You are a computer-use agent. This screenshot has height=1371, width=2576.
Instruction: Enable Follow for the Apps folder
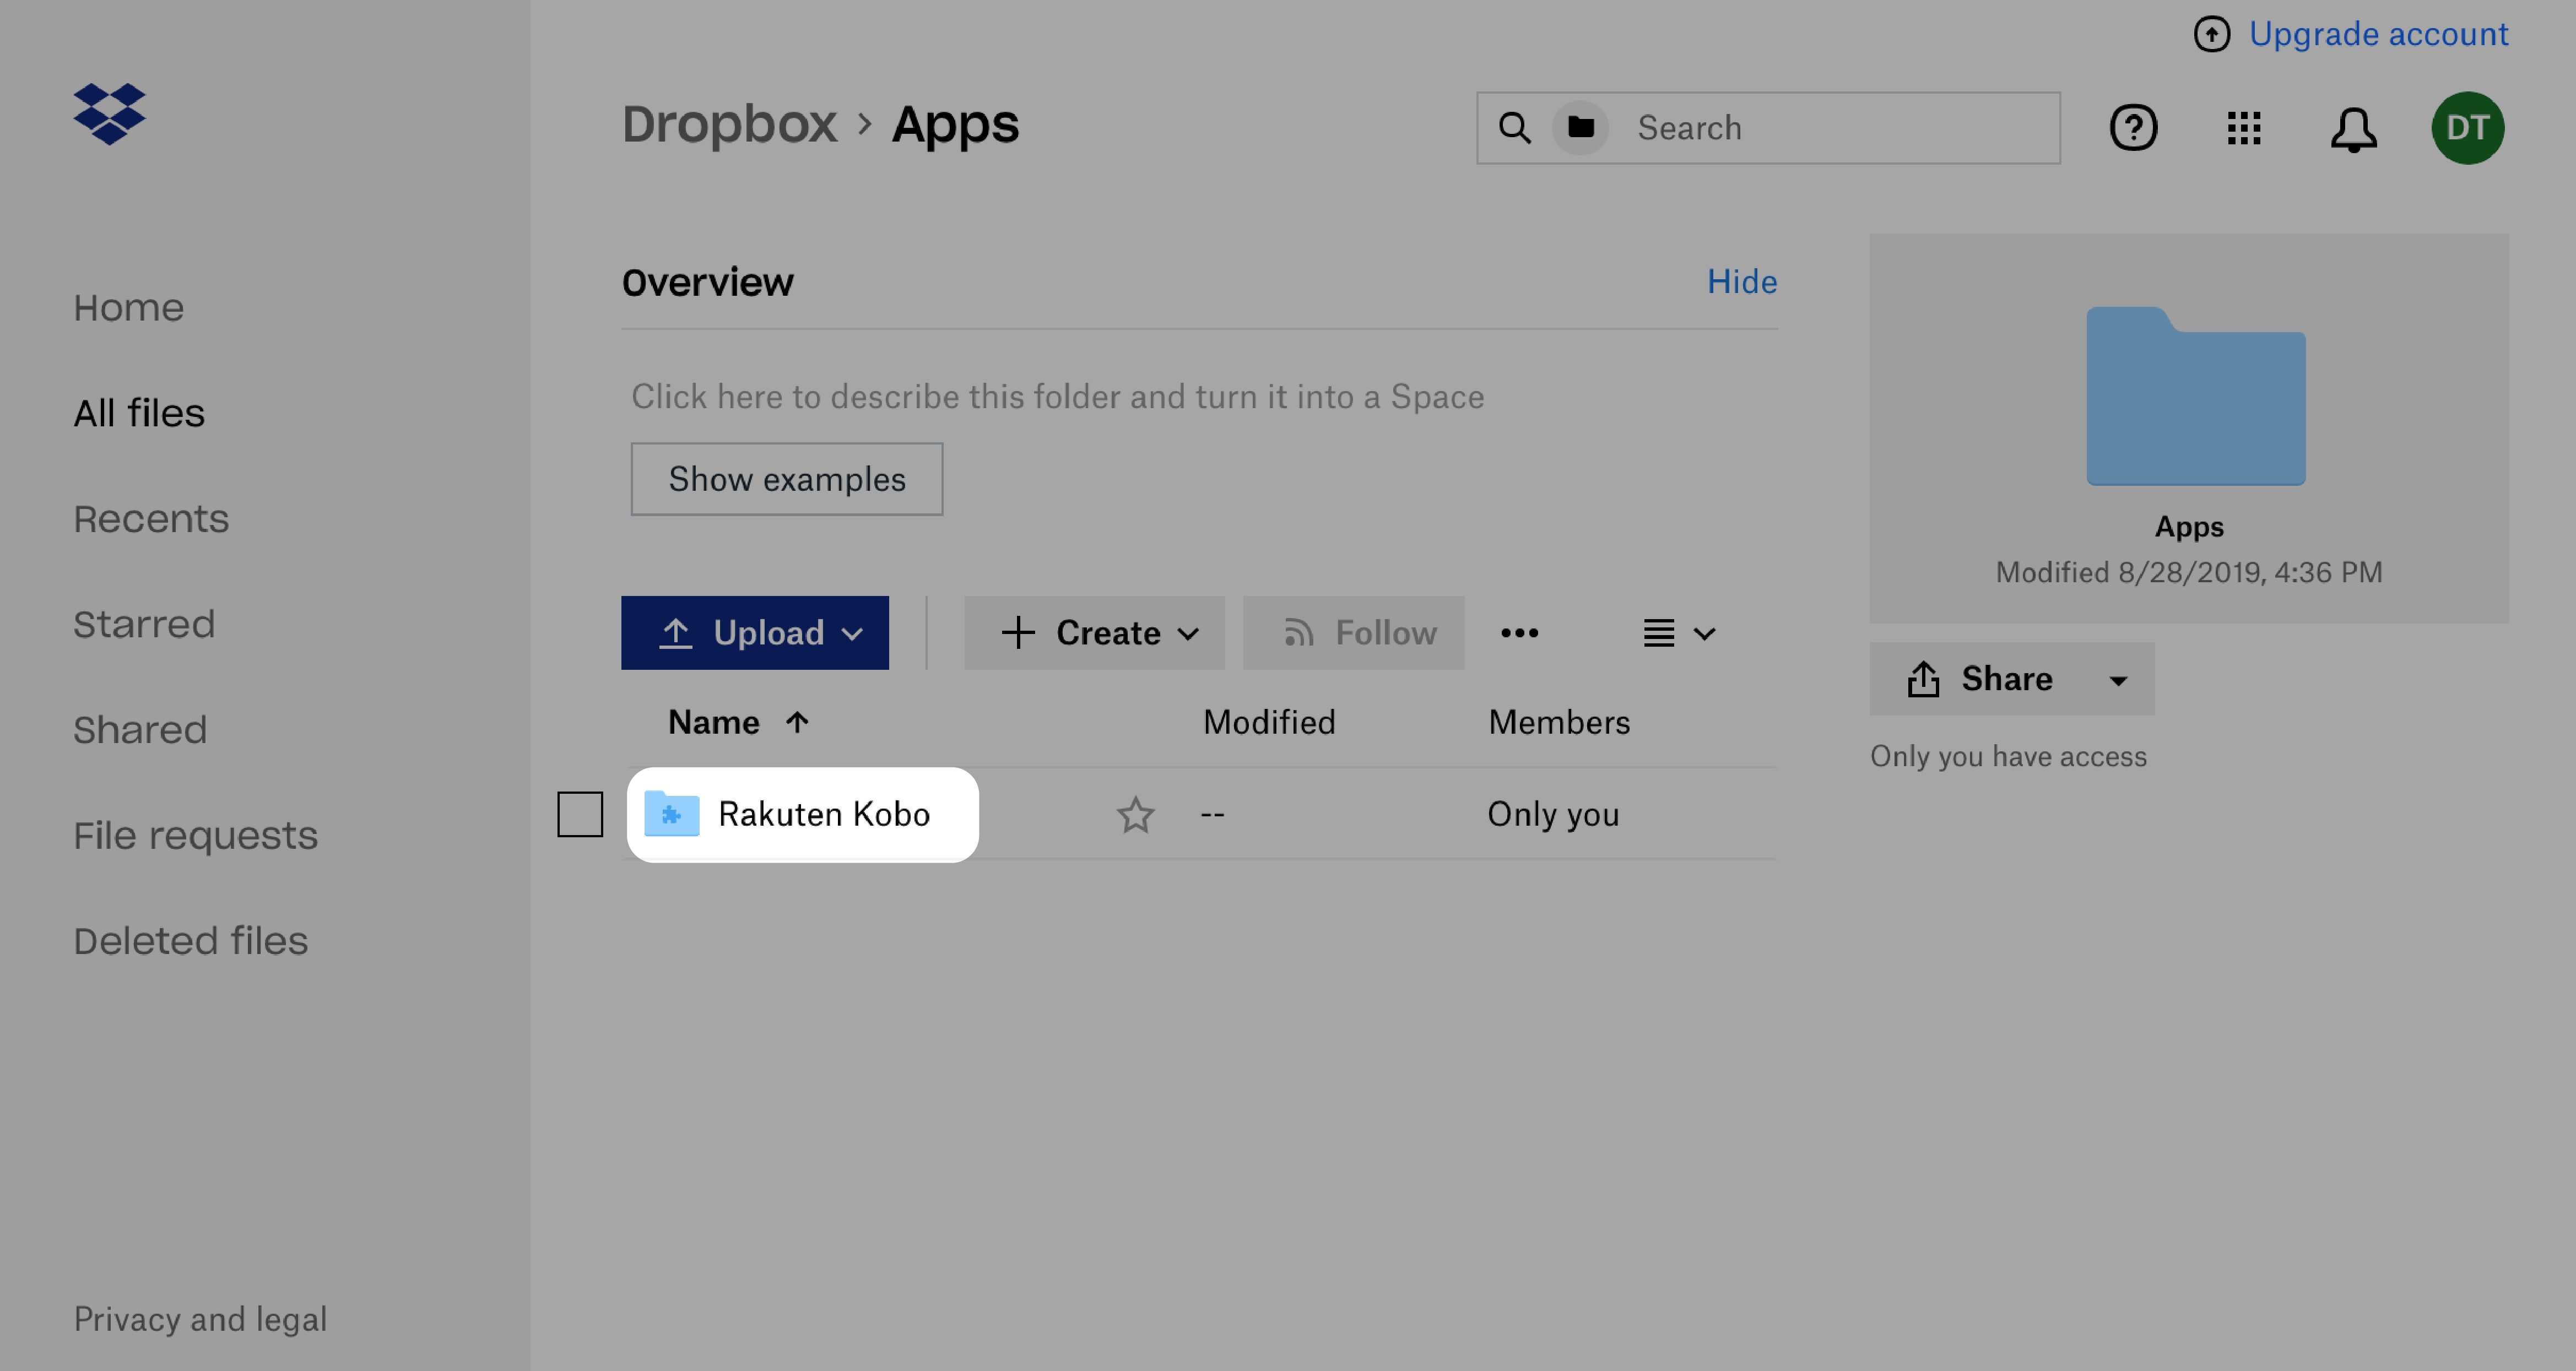coord(1355,632)
